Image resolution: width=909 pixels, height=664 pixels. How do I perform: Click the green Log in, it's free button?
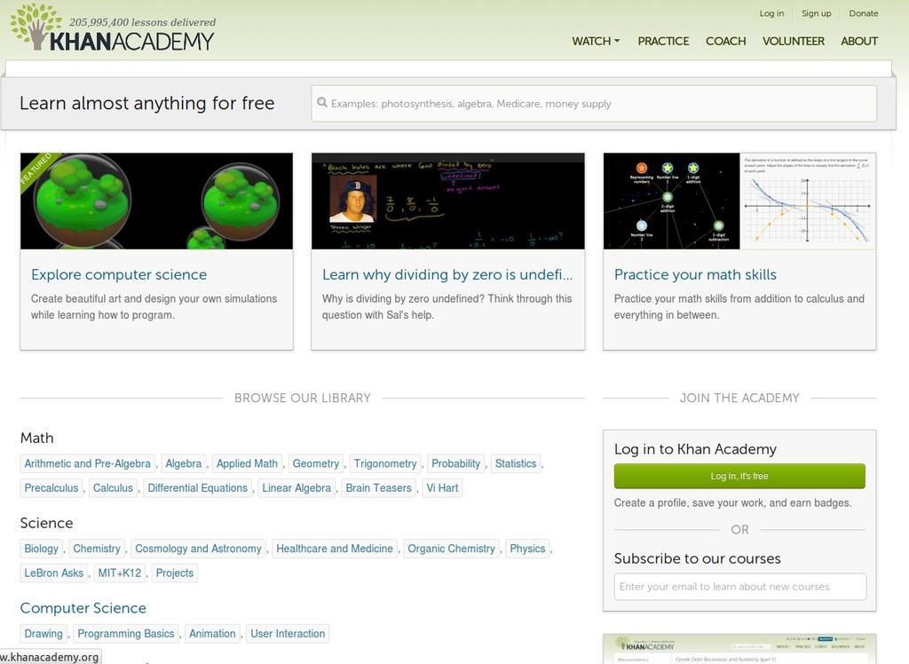[x=739, y=476]
